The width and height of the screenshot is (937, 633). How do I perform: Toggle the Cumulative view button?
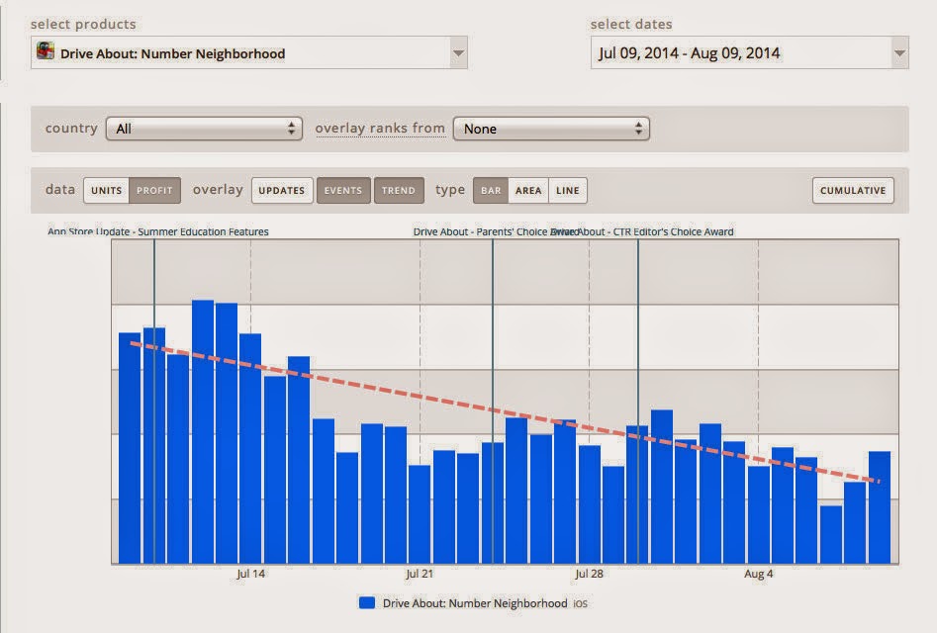tap(853, 191)
